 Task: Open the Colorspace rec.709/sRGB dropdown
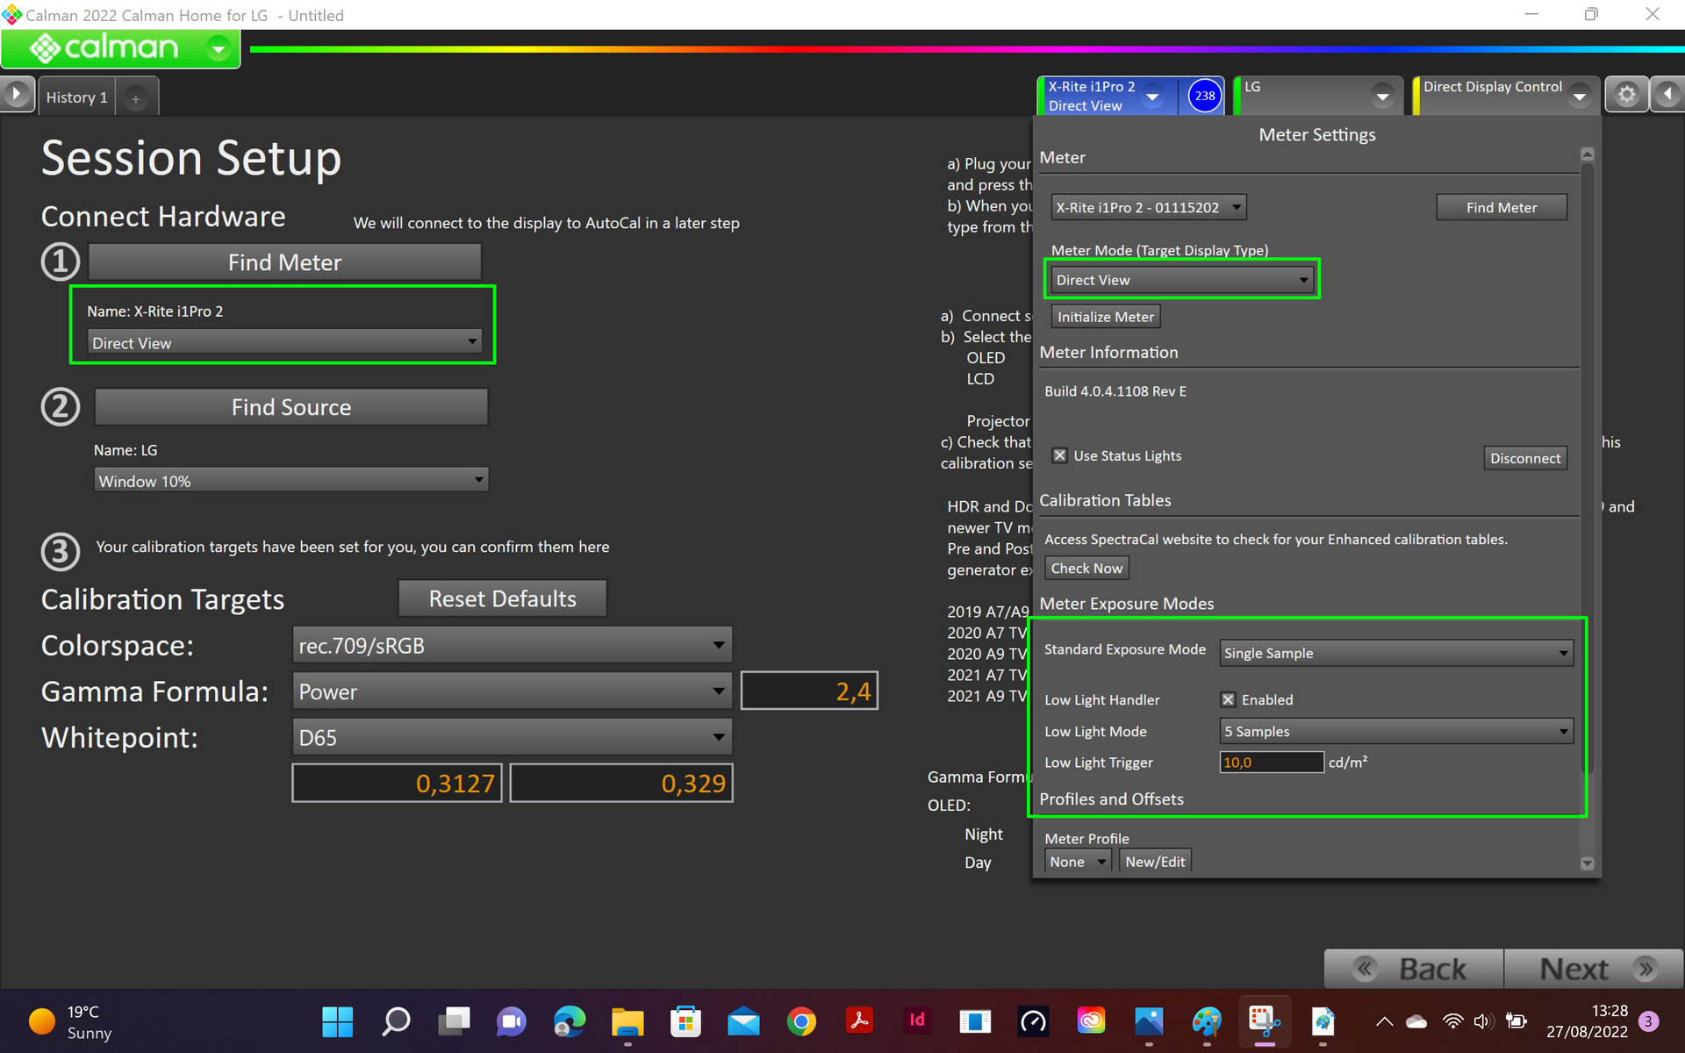[x=512, y=646]
